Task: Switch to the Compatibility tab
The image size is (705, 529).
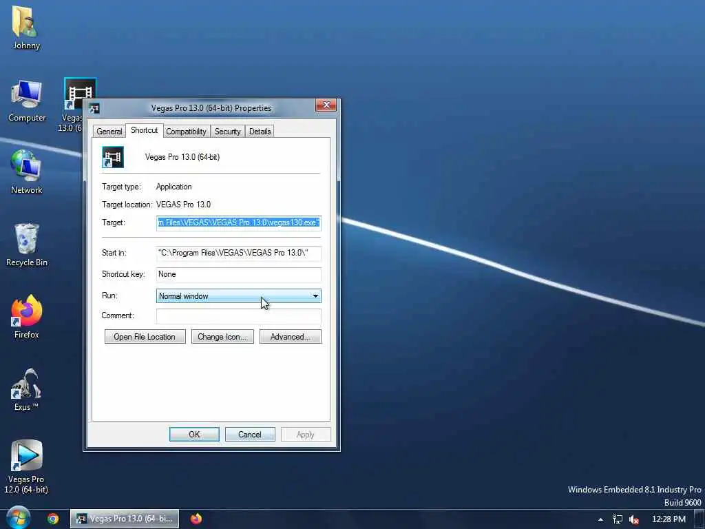Action: tap(186, 132)
